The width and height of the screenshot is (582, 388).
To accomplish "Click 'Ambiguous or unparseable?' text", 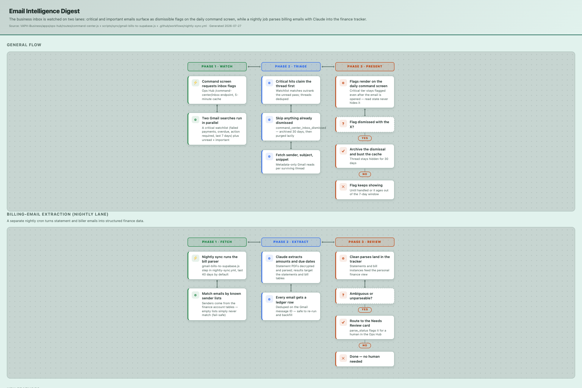I will [x=361, y=296].
